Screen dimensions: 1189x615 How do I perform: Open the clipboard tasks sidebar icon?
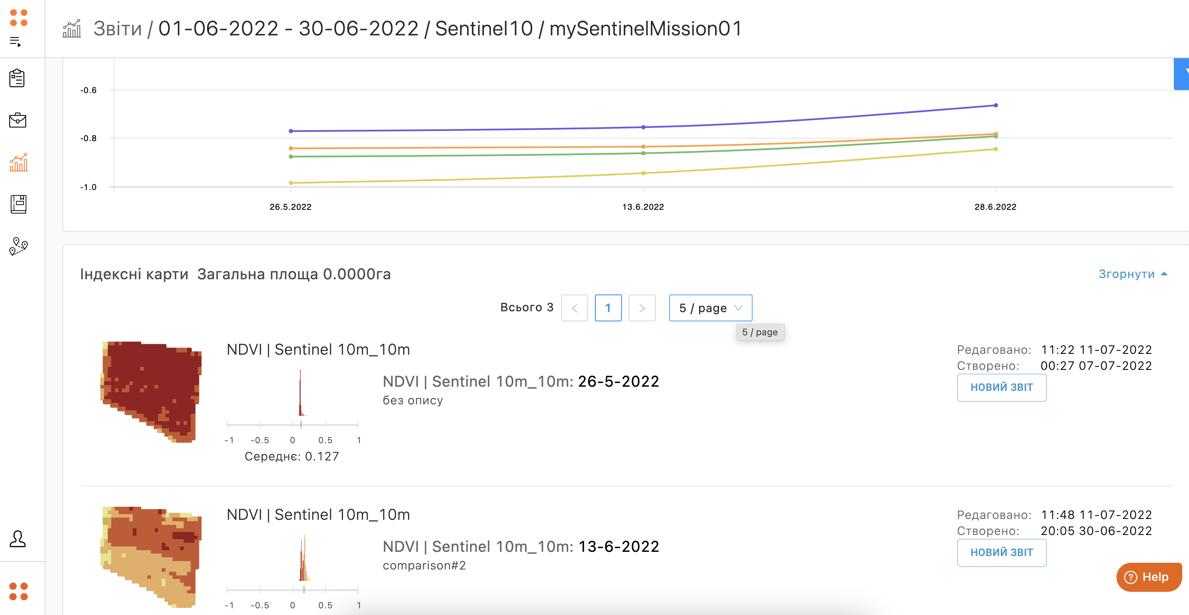point(17,78)
